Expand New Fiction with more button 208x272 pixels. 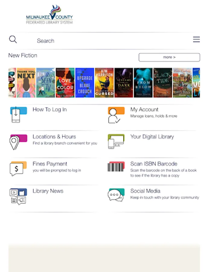click(169, 57)
